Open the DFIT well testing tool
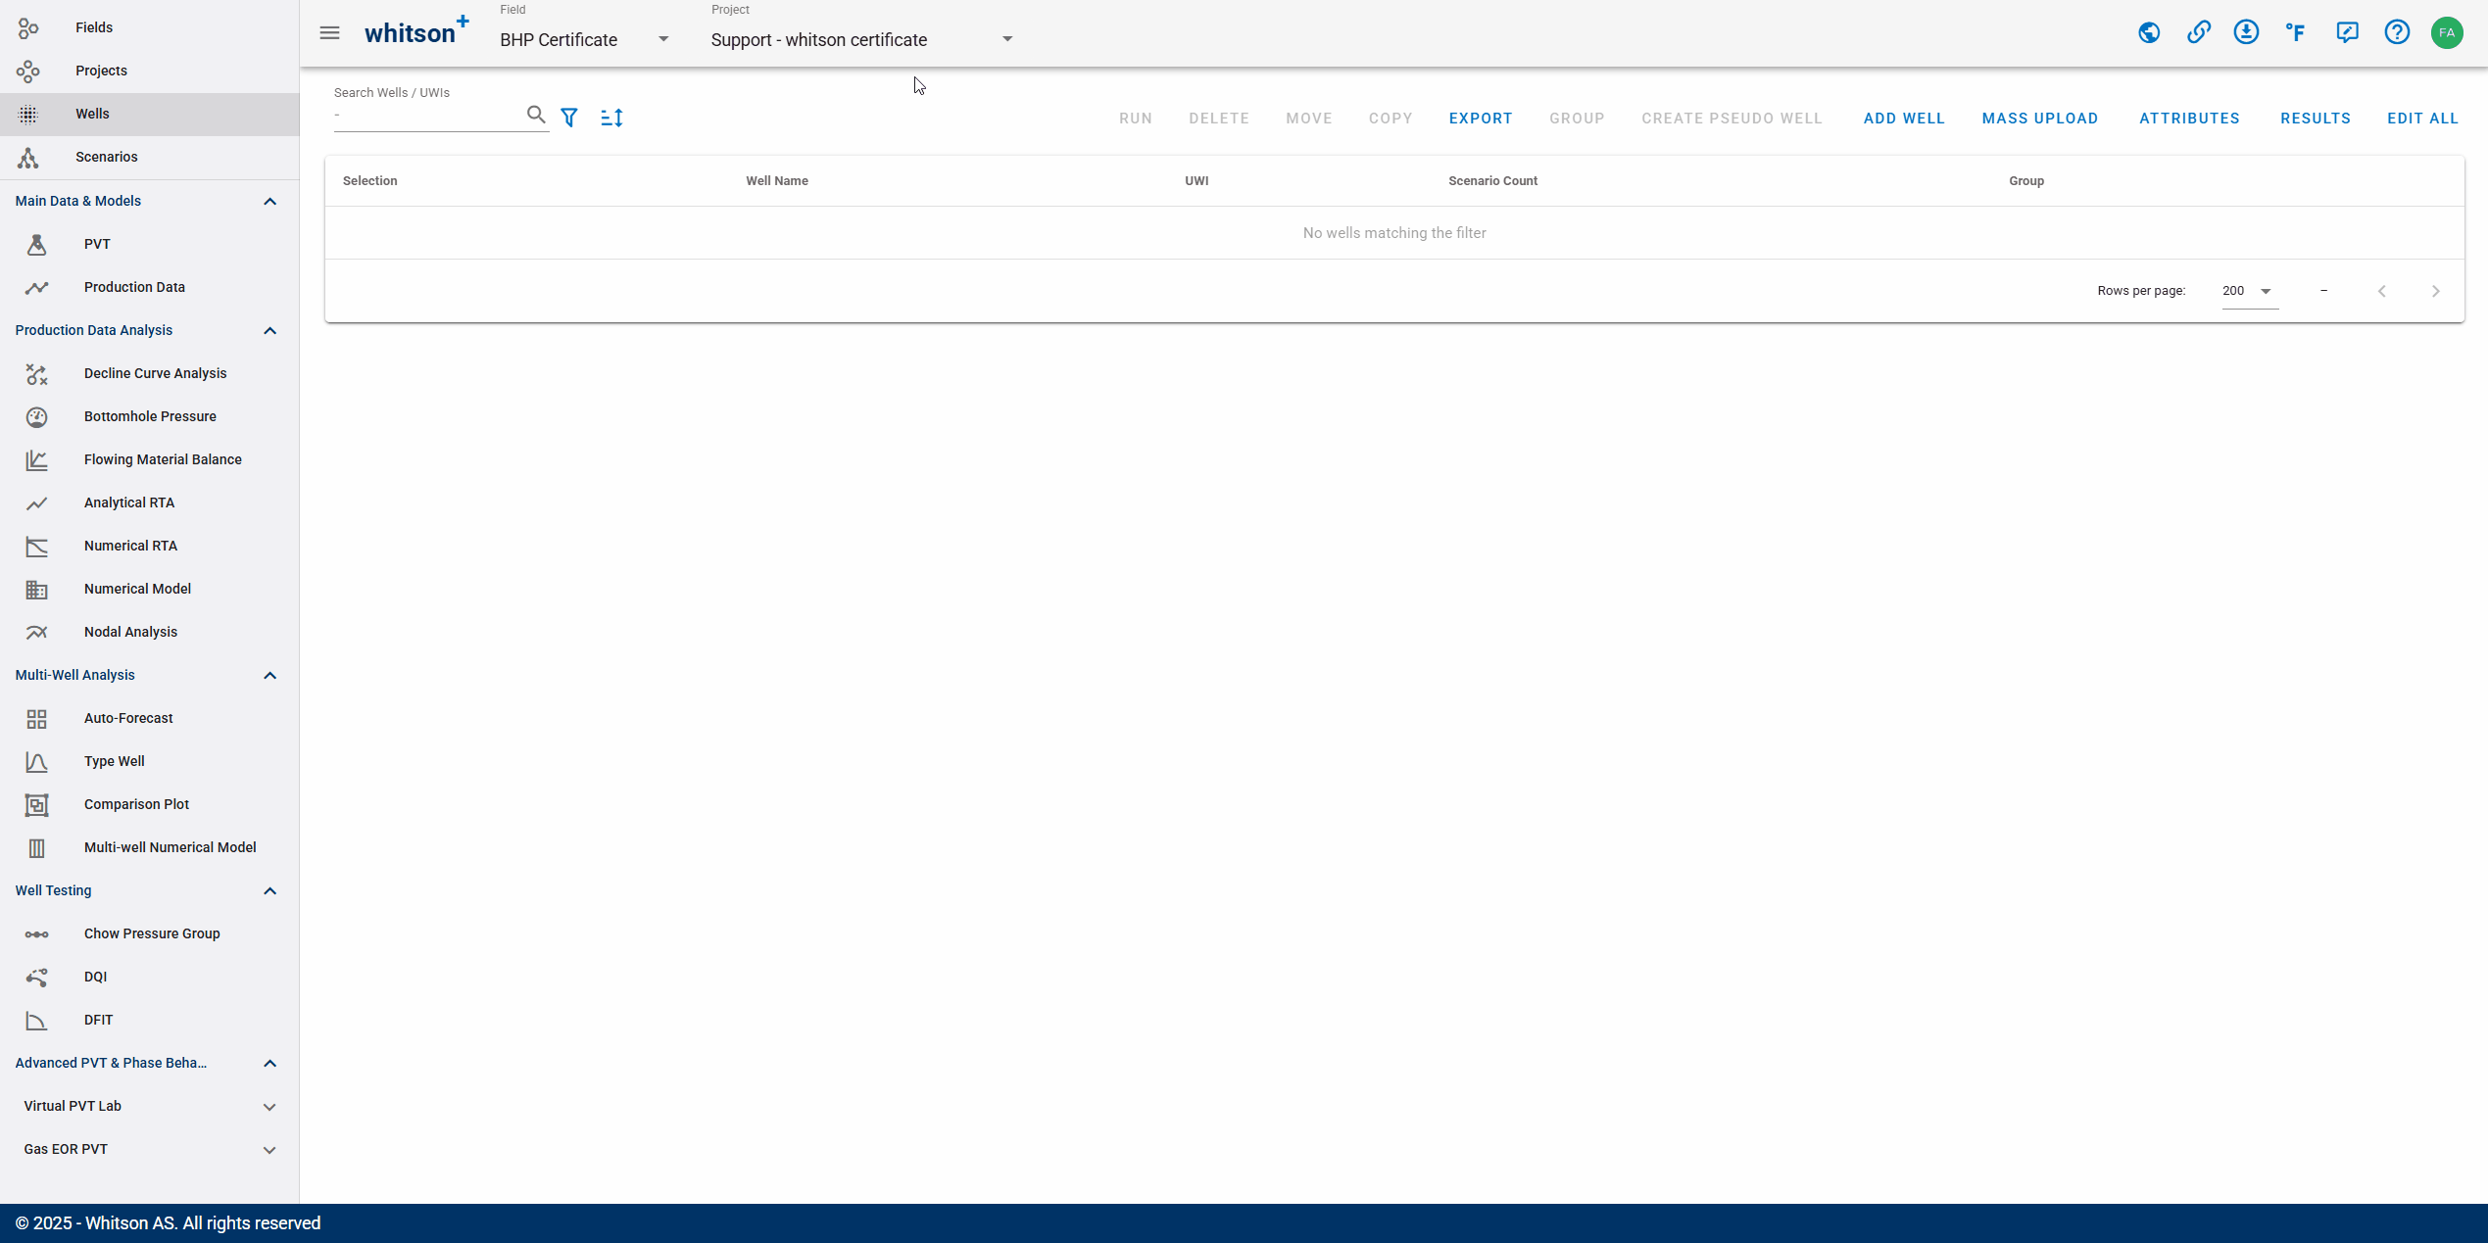The height and width of the screenshot is (1243, 2488). [x=98, y=1020]
